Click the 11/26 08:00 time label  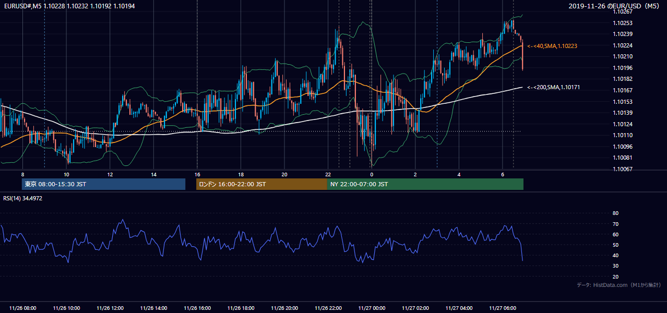coord(23,308)
